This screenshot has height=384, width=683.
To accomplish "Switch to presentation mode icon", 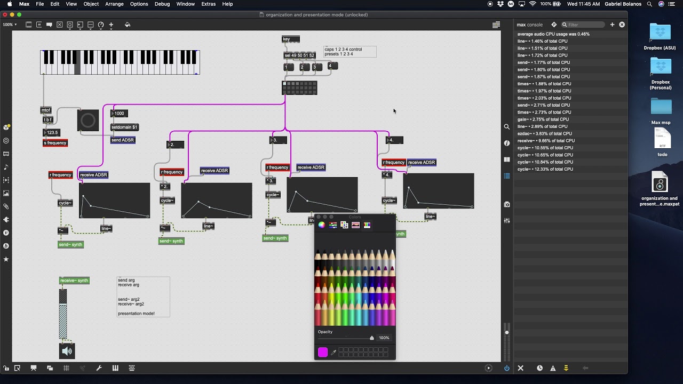I will pos(34,368).
